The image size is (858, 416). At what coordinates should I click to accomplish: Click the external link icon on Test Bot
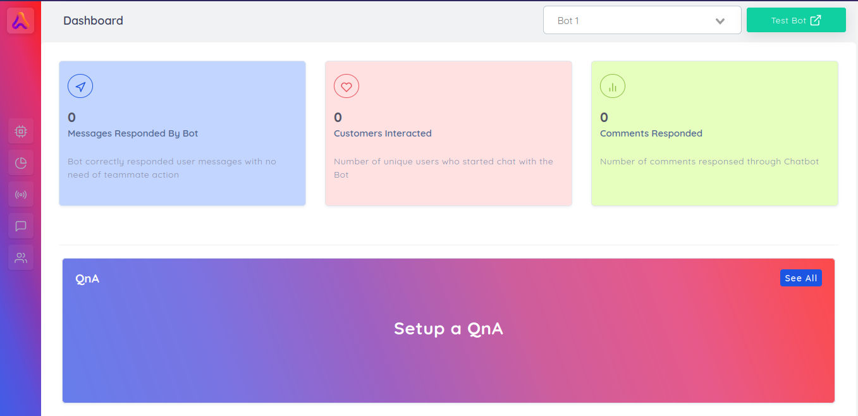pyautogui.click(x=816, y=20)
